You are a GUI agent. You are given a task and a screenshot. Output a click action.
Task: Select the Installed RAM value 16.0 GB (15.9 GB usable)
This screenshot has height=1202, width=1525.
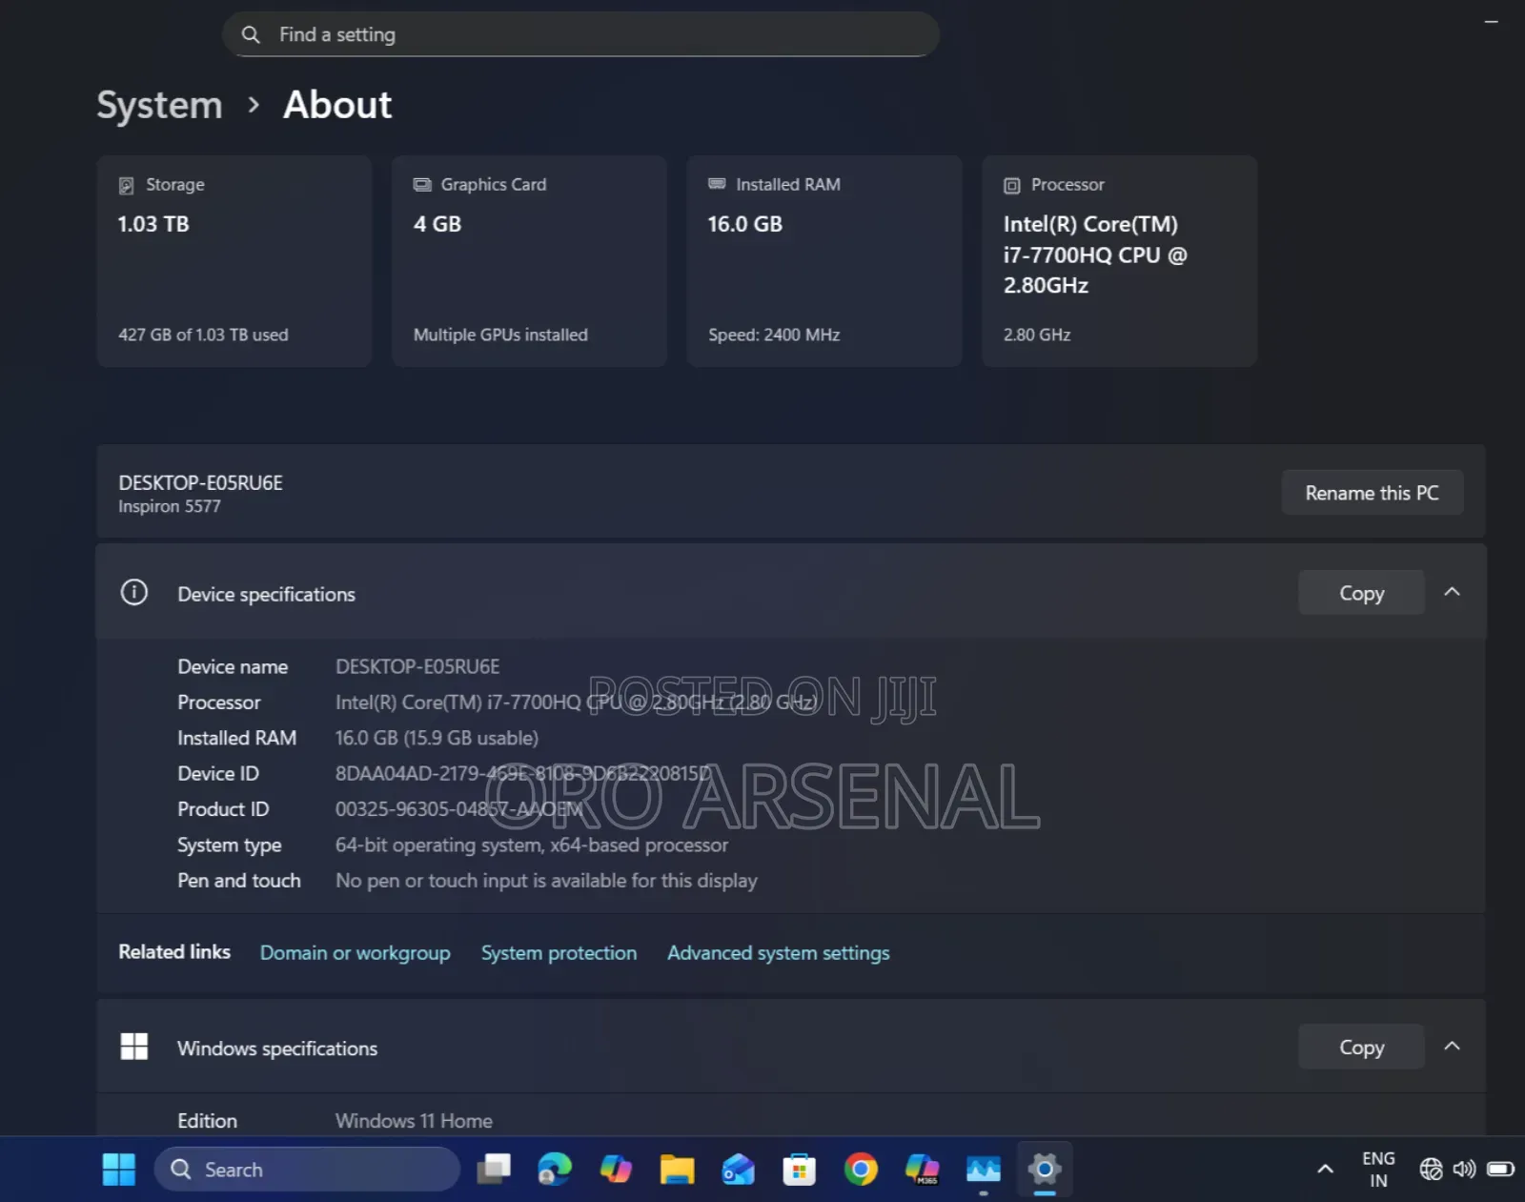[x=437, y=738]
